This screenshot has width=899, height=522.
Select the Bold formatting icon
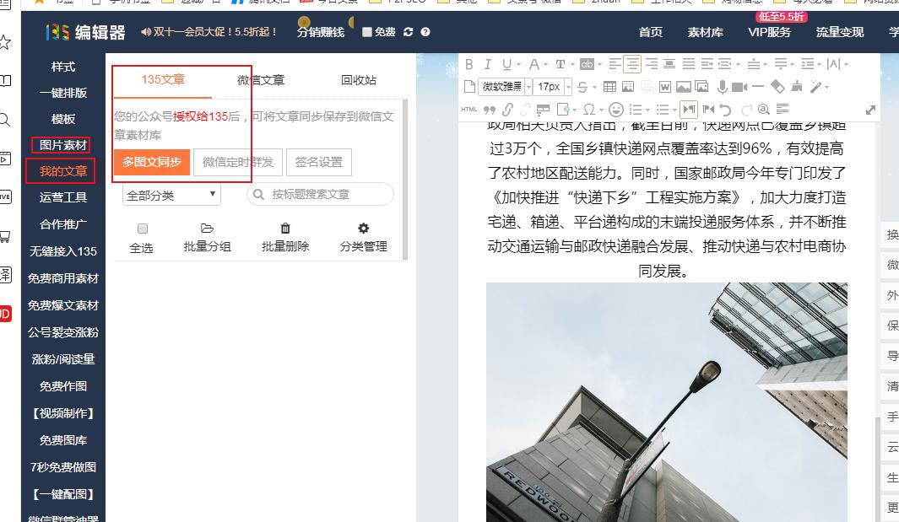point(468,63)
